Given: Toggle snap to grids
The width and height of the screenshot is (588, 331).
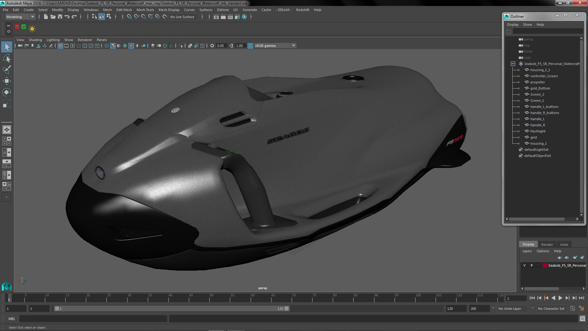Looking at the screenshot, I should point(130,17).
